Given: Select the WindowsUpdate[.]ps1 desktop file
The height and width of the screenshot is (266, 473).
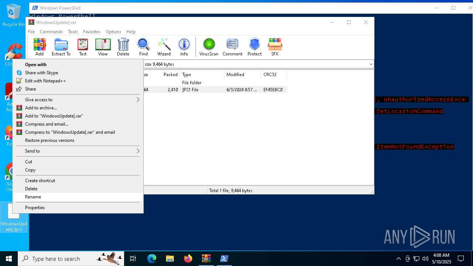Looking at the screenshot, I should (x=14, y=217).
